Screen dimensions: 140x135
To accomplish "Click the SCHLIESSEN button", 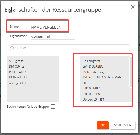I will pyautogui.click(x=123, y=125).
